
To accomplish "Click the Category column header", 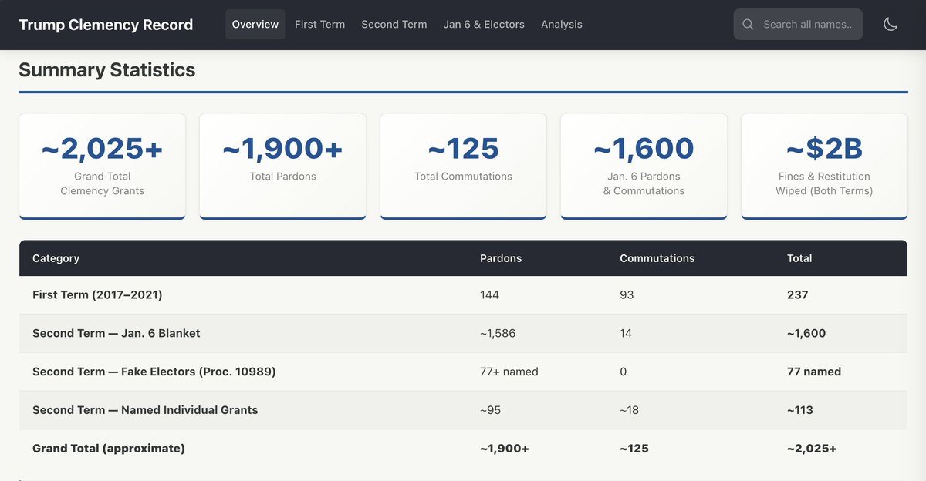I will (x=56, y=258).
